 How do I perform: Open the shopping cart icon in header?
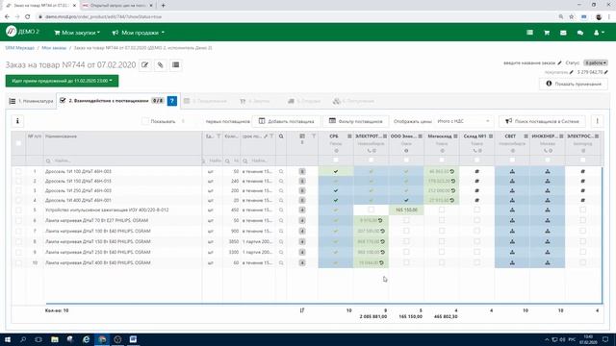[x=547, y=33]
